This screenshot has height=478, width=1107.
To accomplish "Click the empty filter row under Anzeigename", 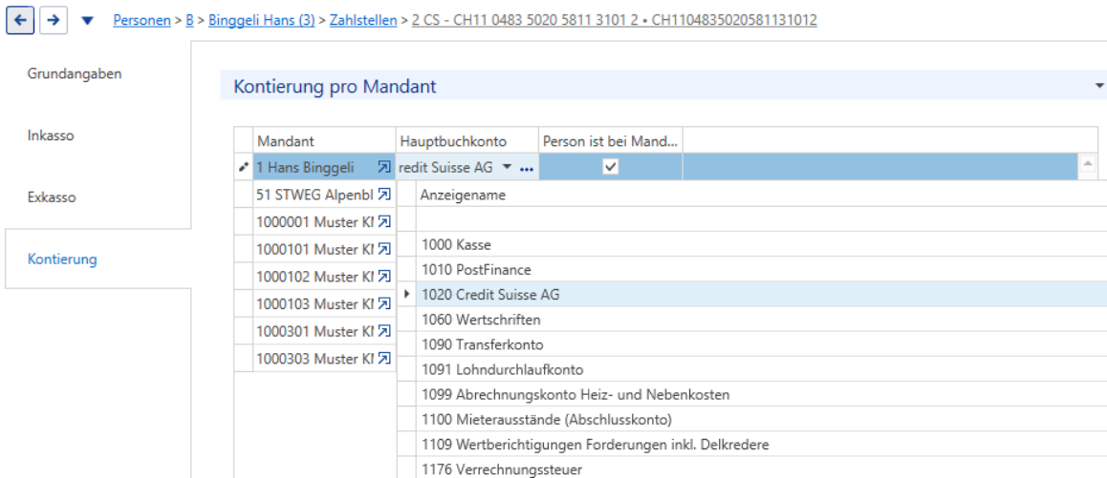I will coord(761,219).
